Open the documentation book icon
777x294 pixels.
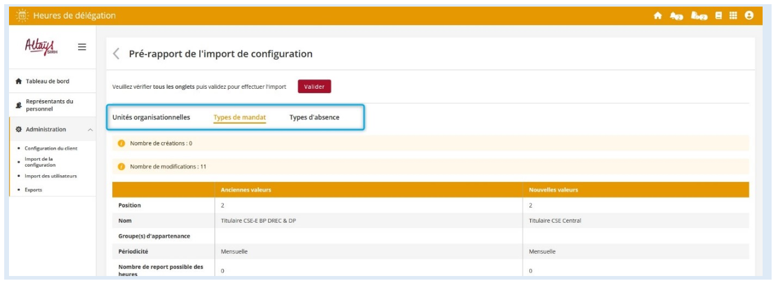click(x=719, y=16)
